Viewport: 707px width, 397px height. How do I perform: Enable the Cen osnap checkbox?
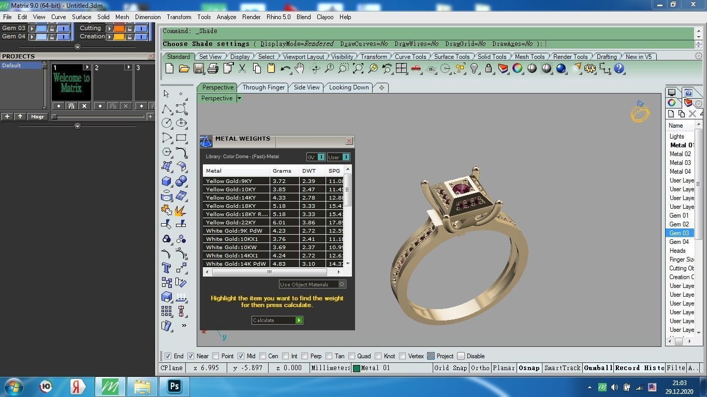click(263, 356)
